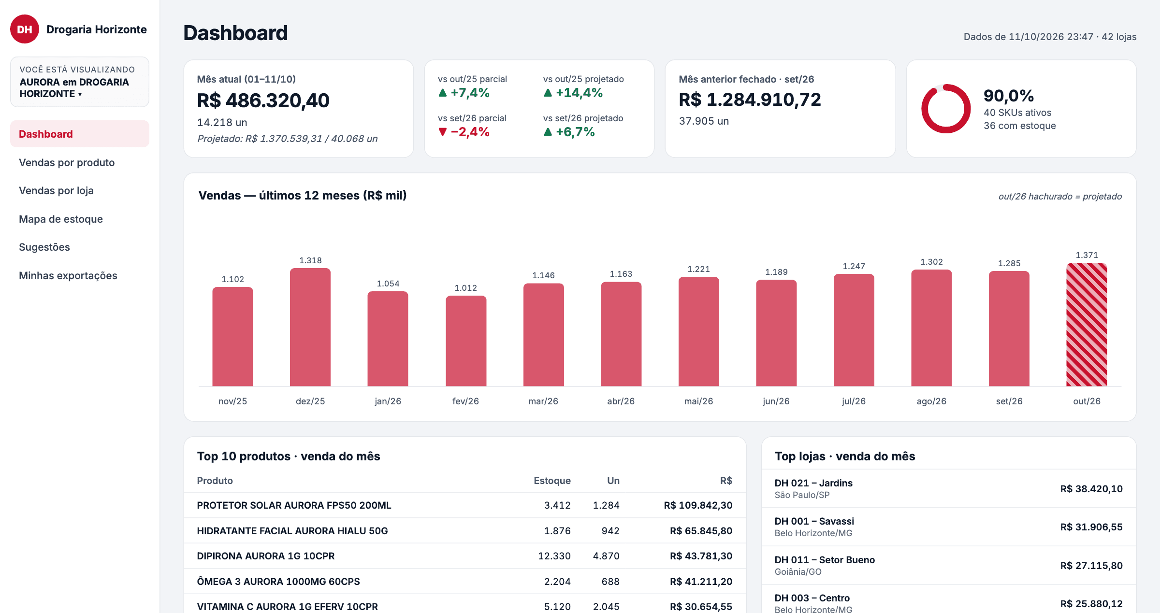Select PROTETOR SOLAR AURORA FPS50 200ML row
Viewport: 1160px width, 613px height.
(x=465, y=505)
